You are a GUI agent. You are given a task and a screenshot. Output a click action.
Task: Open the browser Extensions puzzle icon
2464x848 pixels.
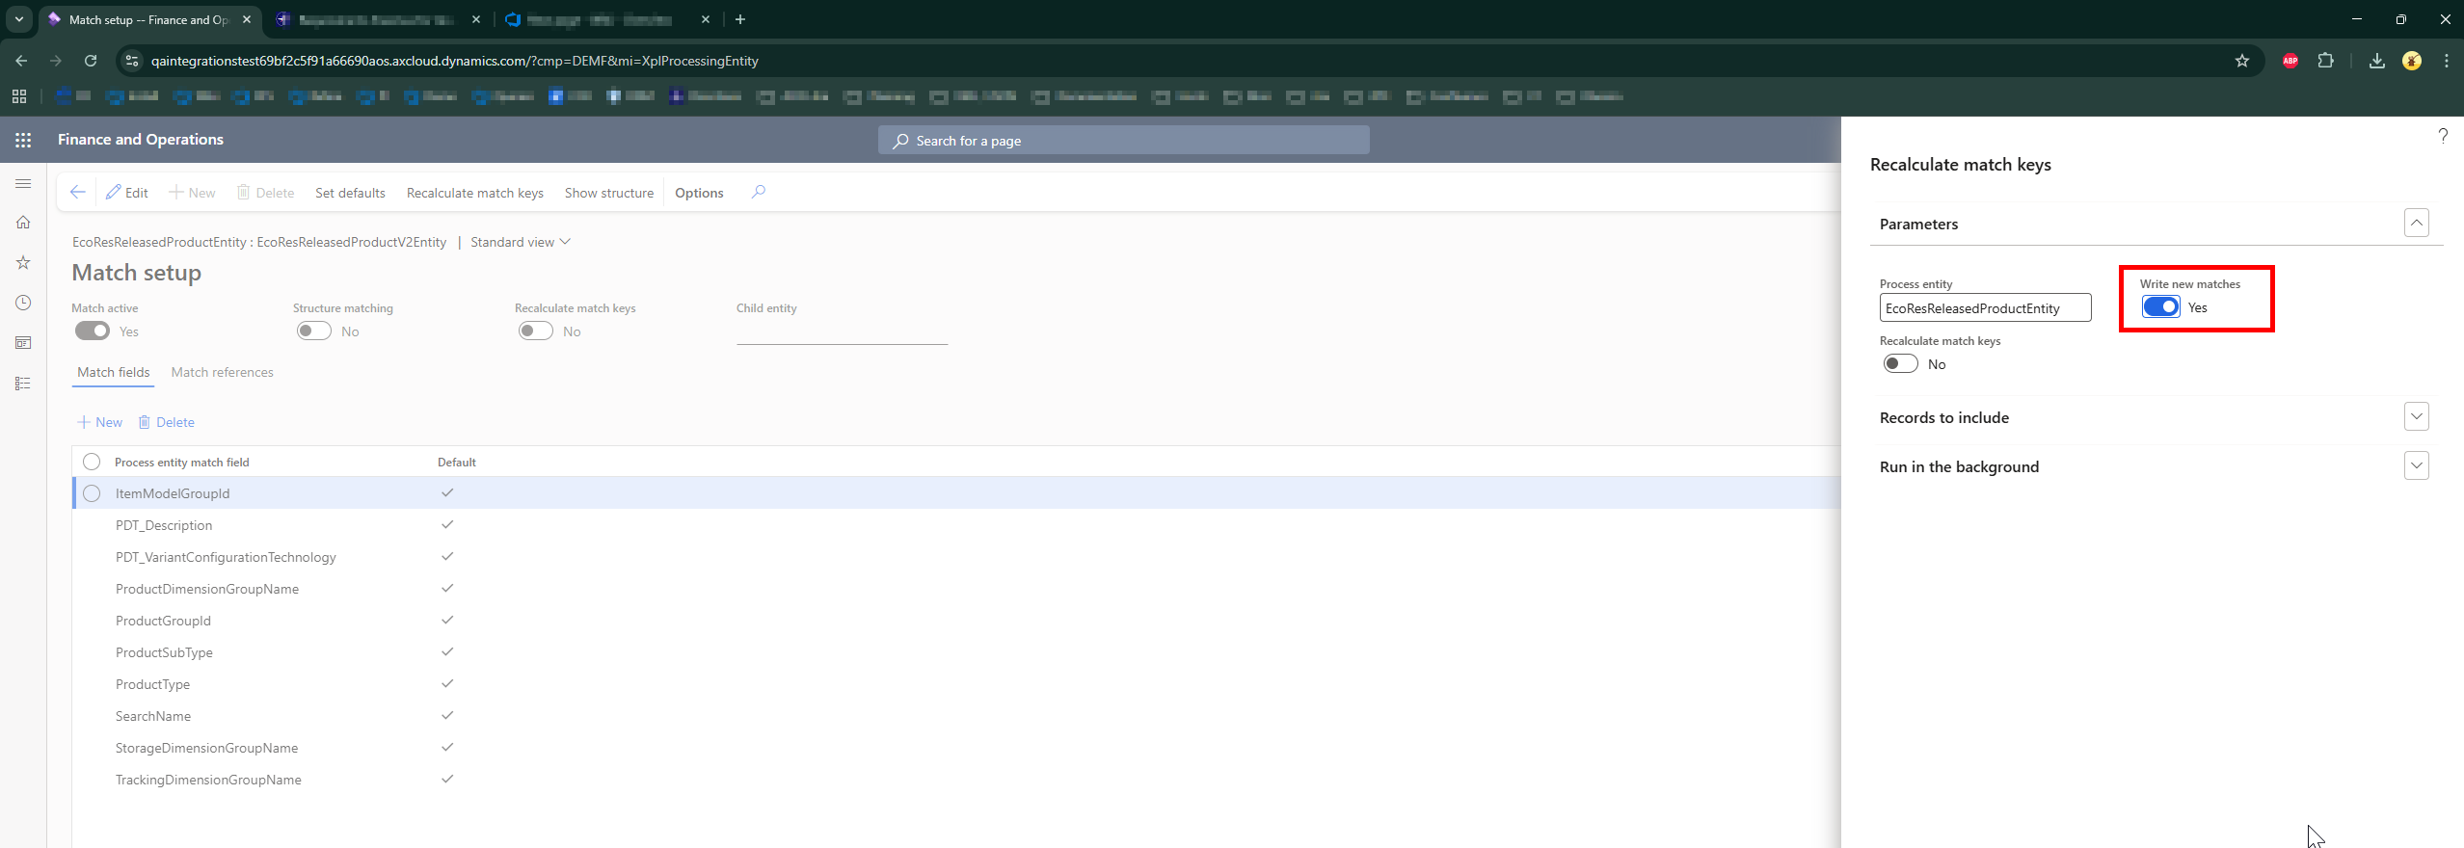[2325, 61]
